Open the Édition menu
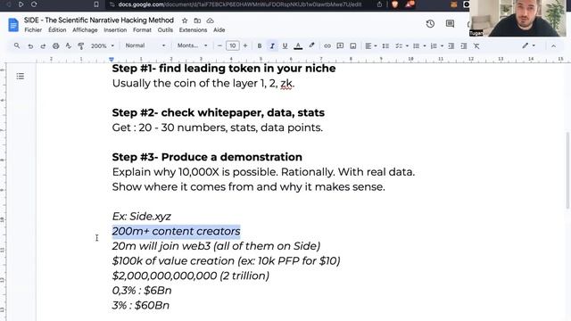571x321 pixels. [57, 29]
